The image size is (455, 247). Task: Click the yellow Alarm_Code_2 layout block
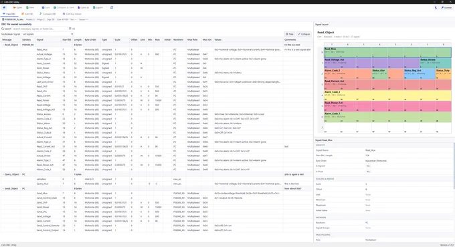pyautogui.click(x=387, y=95)
